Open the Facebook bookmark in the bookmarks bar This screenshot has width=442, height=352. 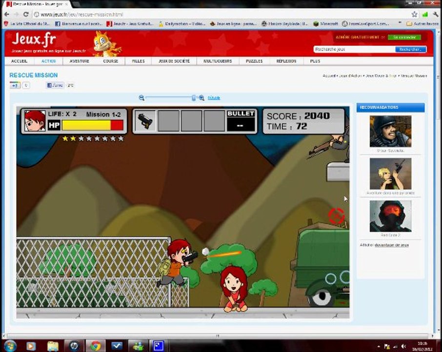pos(78,24)
